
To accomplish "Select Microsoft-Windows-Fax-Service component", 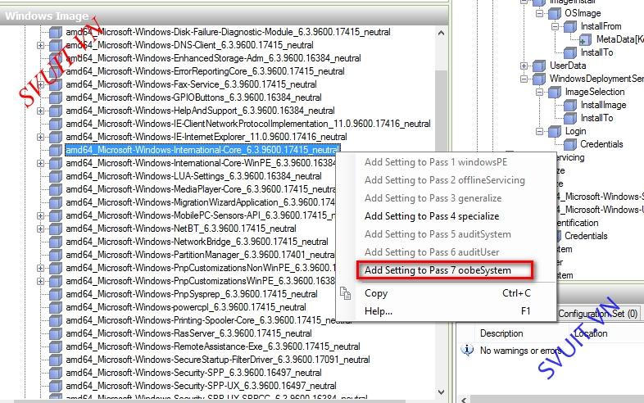I will [x=192, y=84].
